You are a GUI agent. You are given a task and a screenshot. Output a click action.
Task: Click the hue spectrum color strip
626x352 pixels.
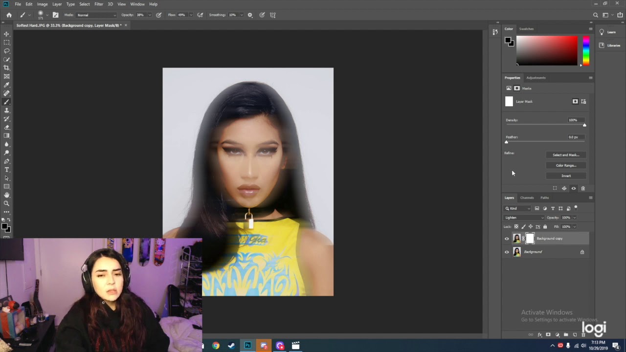586,50
